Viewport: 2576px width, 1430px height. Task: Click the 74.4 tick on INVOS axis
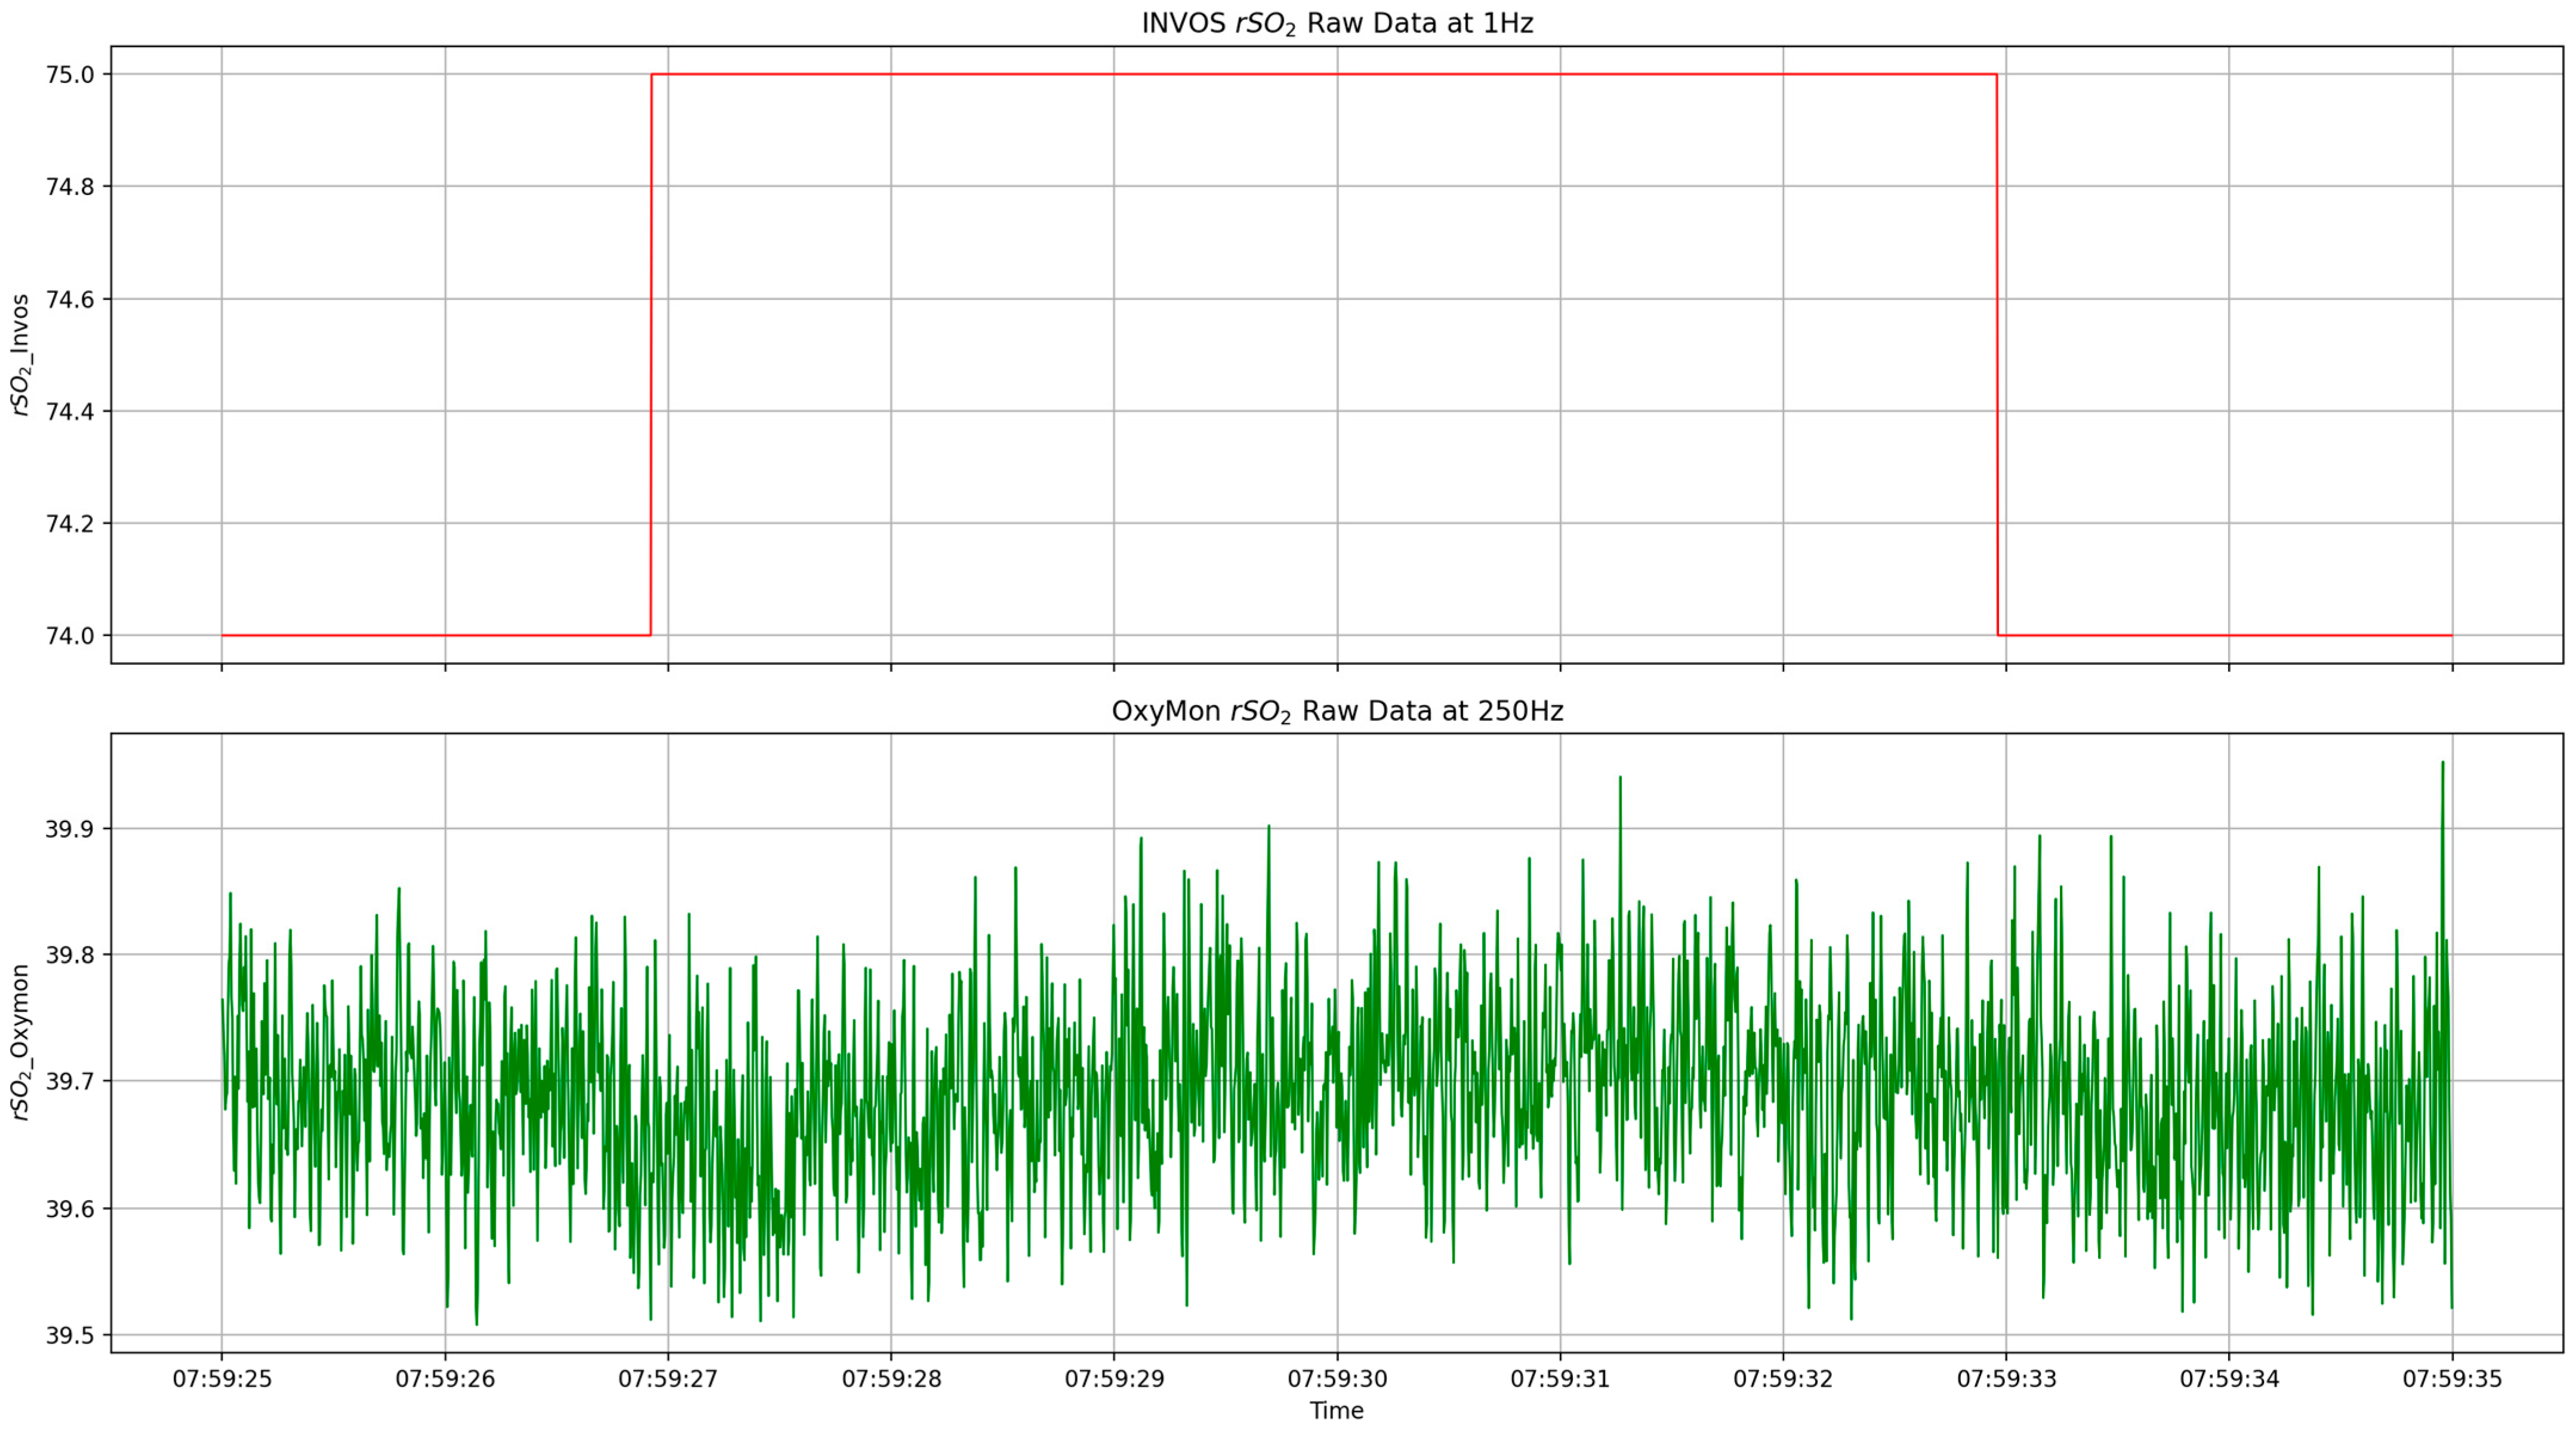[70, 411]
